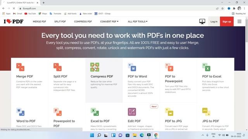Image resolution: width=248 pixels, height=139 pixels.
Task: Open Add funds bookmark
Action: pos(70,14)
